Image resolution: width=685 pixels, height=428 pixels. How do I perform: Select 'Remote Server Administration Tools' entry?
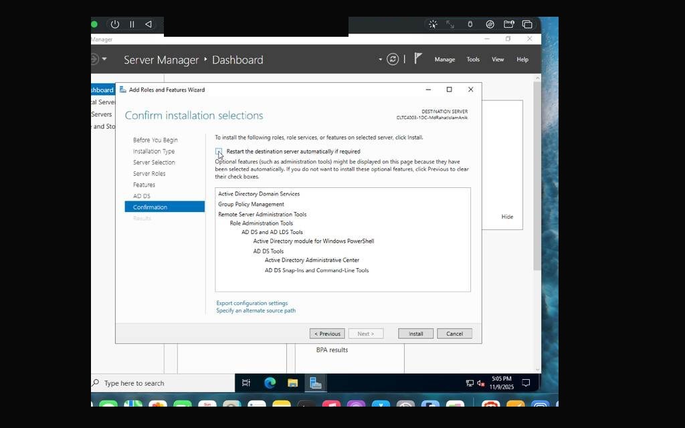(262, 215)
